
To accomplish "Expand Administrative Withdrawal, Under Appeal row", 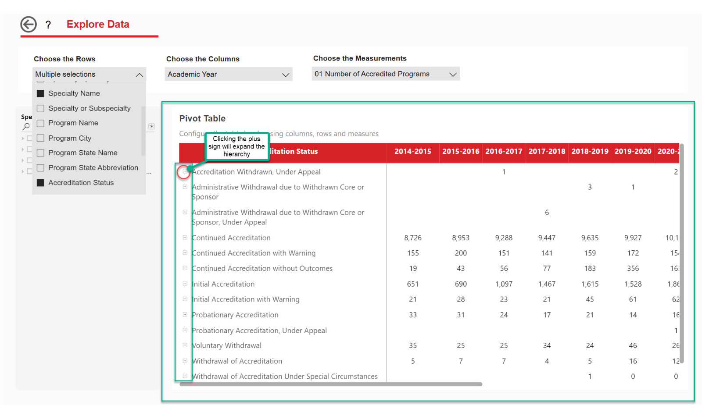I will pos(185,212).
